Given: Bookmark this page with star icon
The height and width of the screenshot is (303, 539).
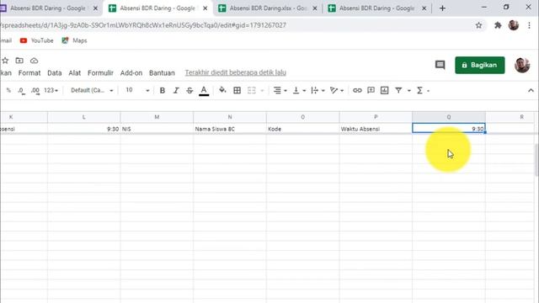Looking at the screenshot, I should click(x=478, y=25).
